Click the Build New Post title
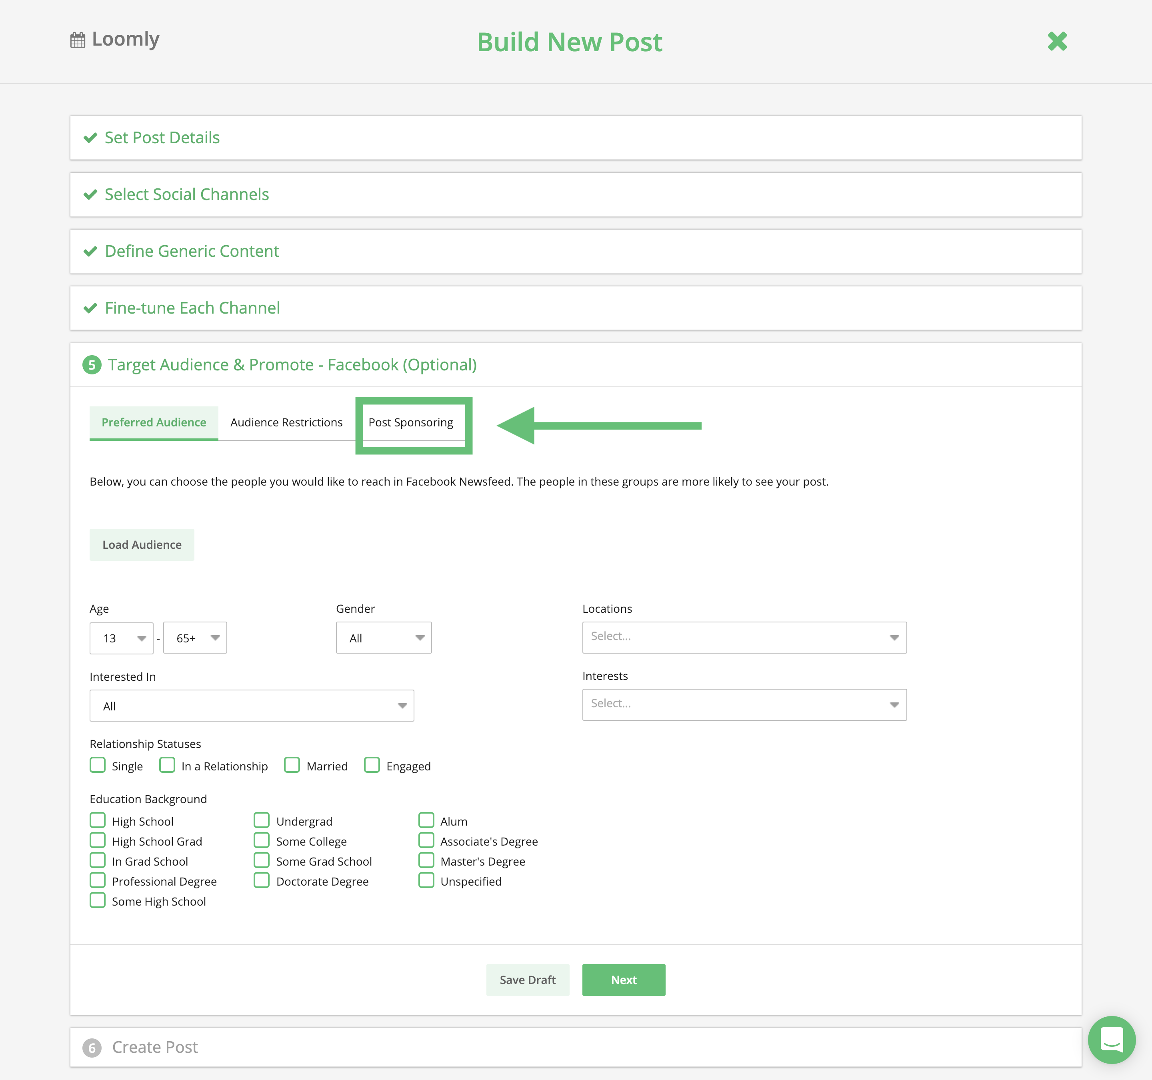The width and height of the screenshot is (1152, 1080). point(570,42)
